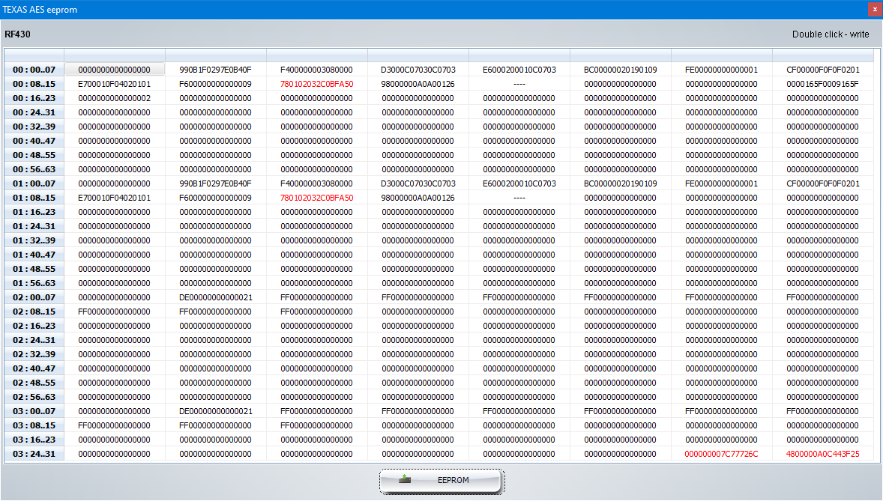Close the TEXAS AES eeprom window
883x501 pixels.
(875, 9)
